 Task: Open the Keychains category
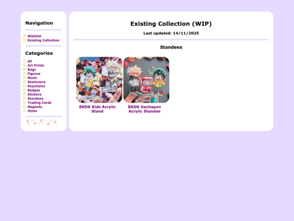pos(36,86)
